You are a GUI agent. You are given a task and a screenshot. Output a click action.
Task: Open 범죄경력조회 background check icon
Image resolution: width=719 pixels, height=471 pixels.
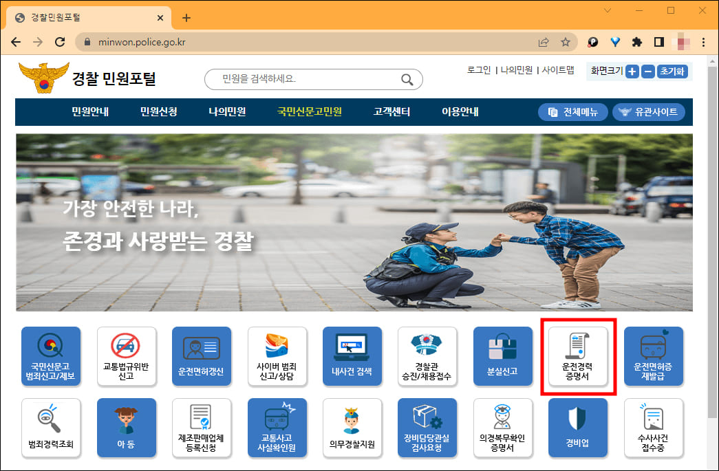[x=51, y=428]
